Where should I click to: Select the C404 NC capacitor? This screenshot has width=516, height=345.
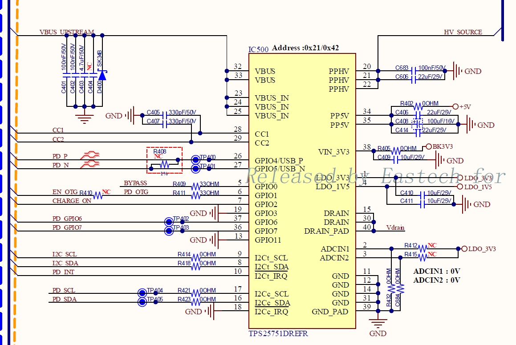(x=93, y=76)
